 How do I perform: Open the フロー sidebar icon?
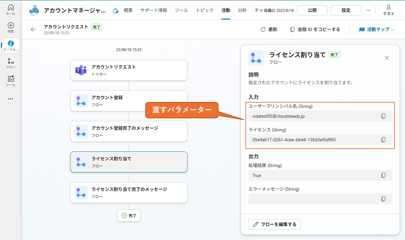coord(11,61)
